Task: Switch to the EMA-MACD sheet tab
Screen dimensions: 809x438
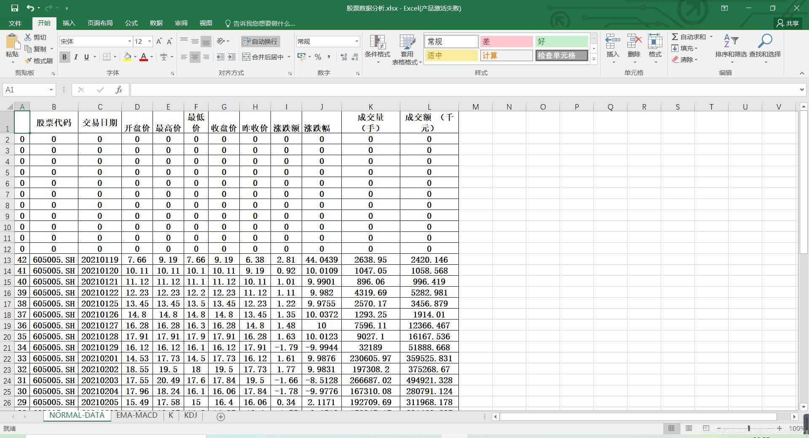Action: click(137, 415)
